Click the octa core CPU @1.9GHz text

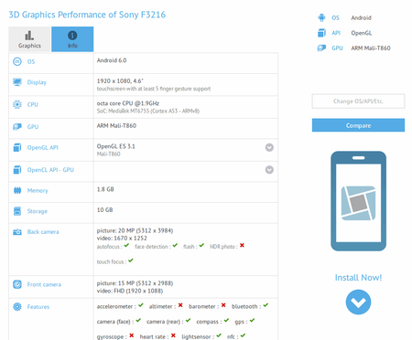(x=128, y=103)
